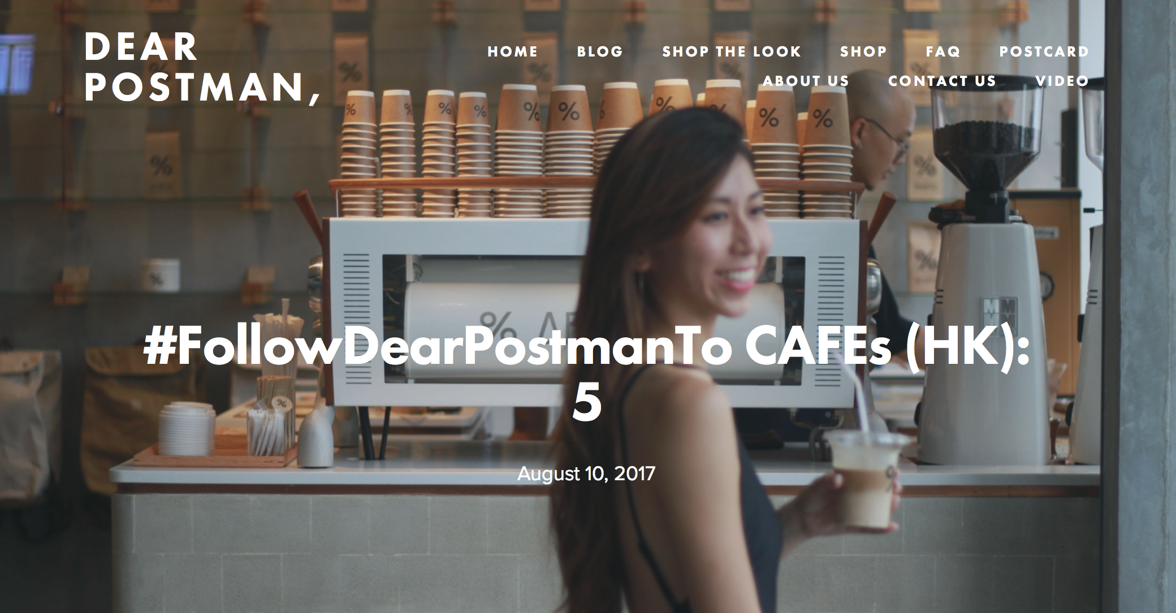Screen dimensions: 1176x613
Task: Click the DEAR POSTMAN, site logo
Action: 202,67
